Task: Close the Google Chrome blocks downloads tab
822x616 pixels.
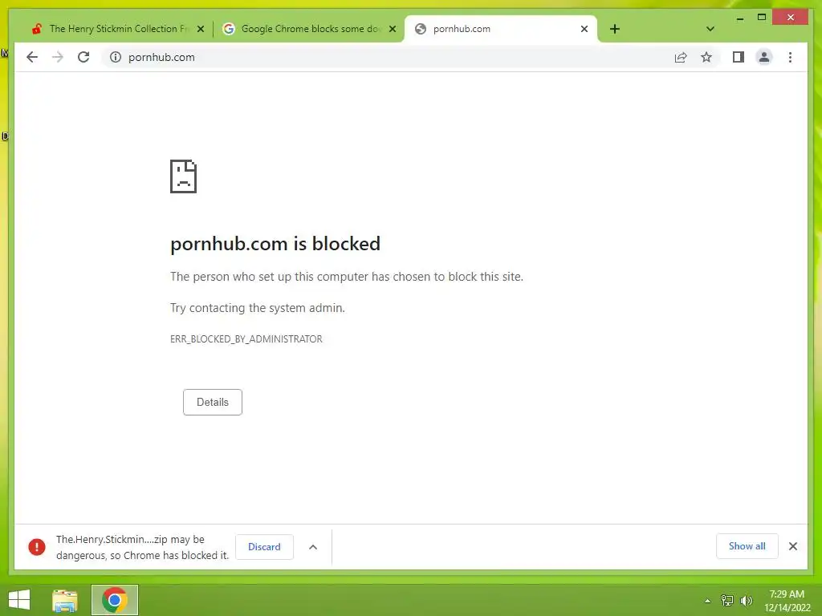Action: [x=392, y=30]
